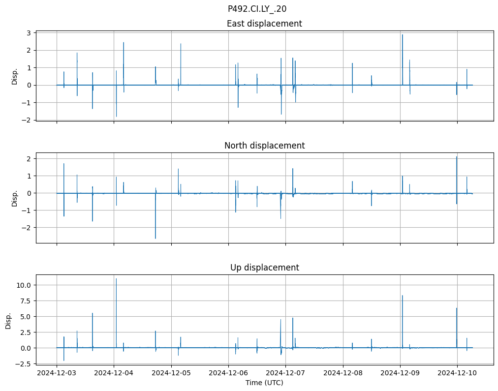The width and height of the screenshot is (498, 391).
Task: Select the 2024-12-10 date tick label
Action: [x=457, y=373]
